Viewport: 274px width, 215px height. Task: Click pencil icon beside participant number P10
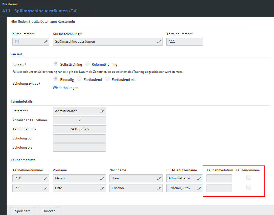coord(45,178)
